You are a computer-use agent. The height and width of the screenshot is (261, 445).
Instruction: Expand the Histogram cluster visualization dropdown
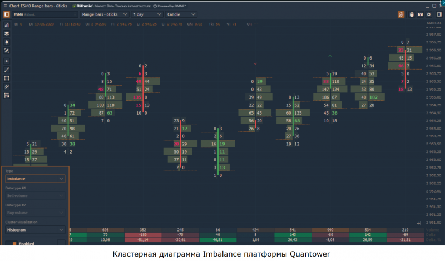[x=35, y=229]
